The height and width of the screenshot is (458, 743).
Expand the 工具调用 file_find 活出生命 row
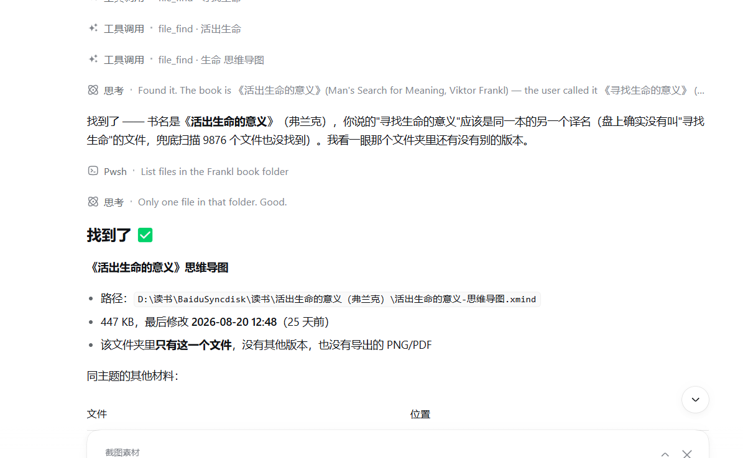165,29
